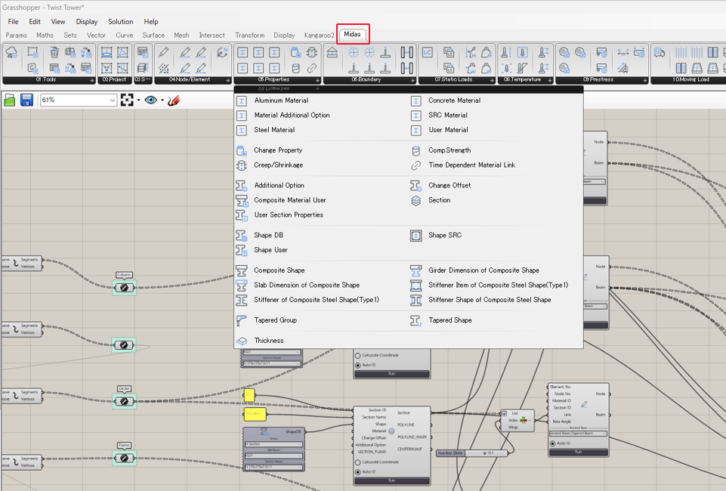The image size is (726, 491).
Task: Click the pencil icon beside Material ID input
Action: [584, 404]
